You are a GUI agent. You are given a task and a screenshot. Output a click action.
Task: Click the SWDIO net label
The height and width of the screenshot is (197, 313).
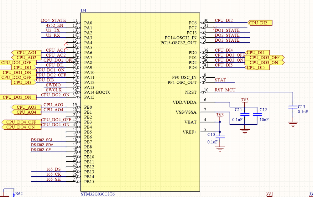pos(53,85)
